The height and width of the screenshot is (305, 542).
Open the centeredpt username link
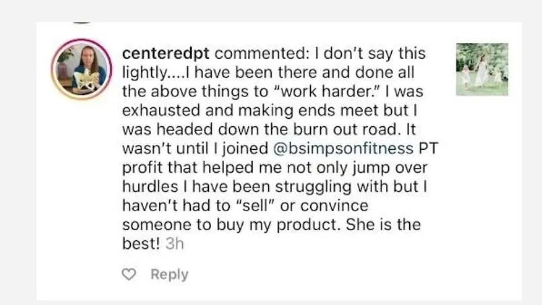pos(166,53)
